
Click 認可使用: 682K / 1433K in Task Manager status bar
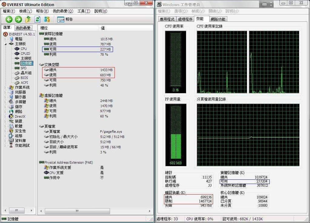pyautogui.click(x=243, y=219)
